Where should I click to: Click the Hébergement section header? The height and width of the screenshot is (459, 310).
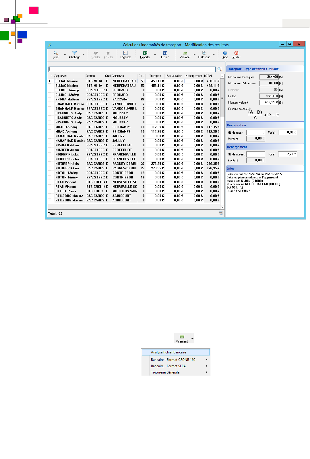[265, 147]
